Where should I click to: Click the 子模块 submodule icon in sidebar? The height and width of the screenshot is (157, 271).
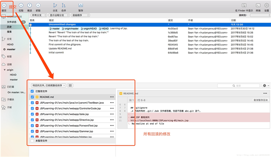point(3,99)
